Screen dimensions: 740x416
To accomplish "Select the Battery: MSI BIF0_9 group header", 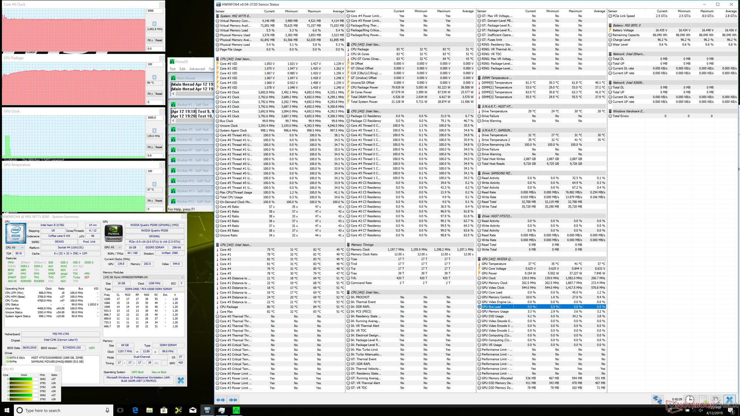I will [673, 25].
